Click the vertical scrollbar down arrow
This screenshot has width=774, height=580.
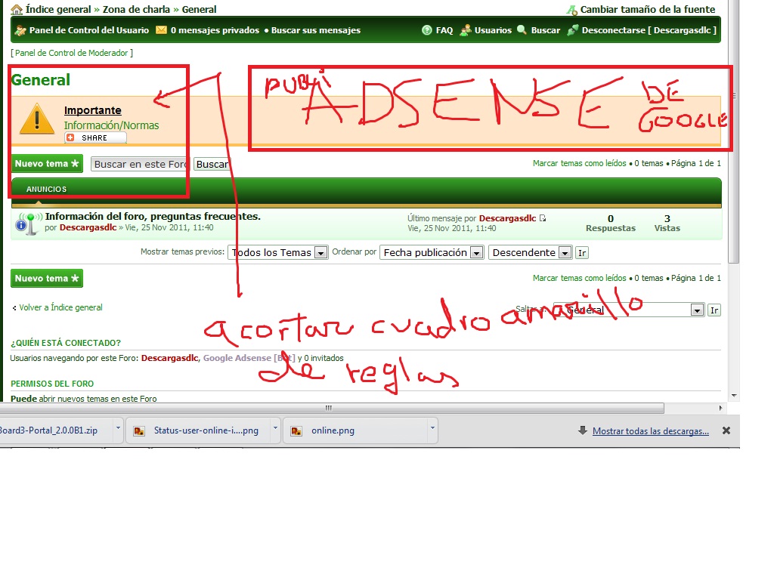click(734, 396)
